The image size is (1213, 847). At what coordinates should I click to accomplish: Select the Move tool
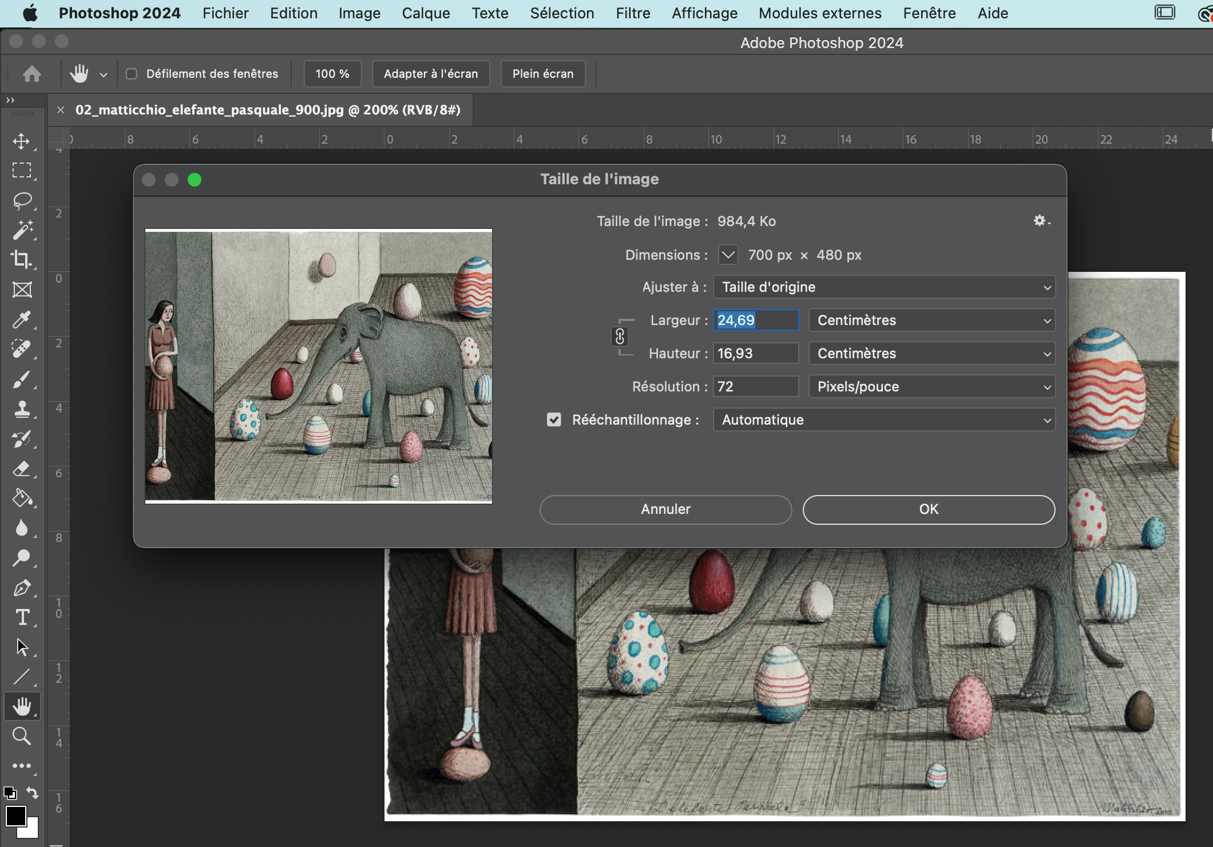(22, 141)
